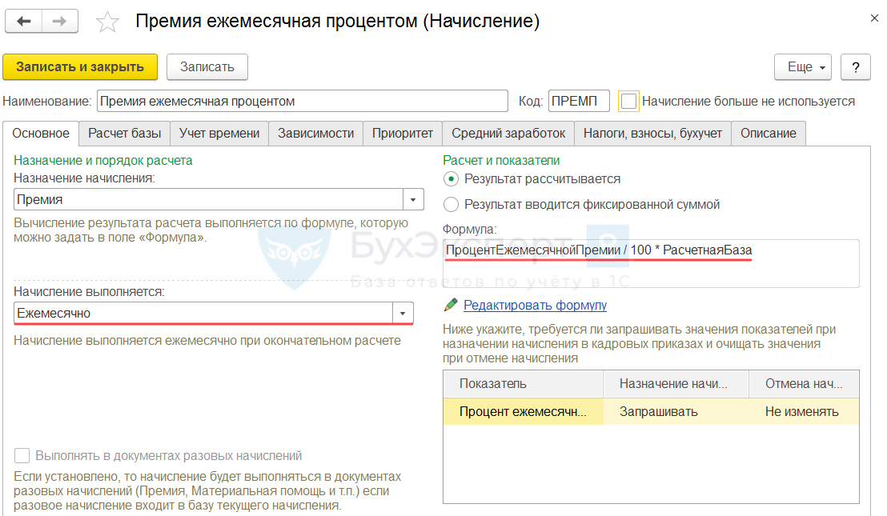Select Результат вводится фиксированной суммой radio
This screenshot has width=887, height=516.
click(451, 205)
